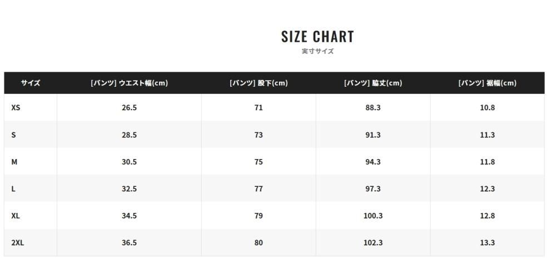Select the 2XL size row label

[17, 243]
